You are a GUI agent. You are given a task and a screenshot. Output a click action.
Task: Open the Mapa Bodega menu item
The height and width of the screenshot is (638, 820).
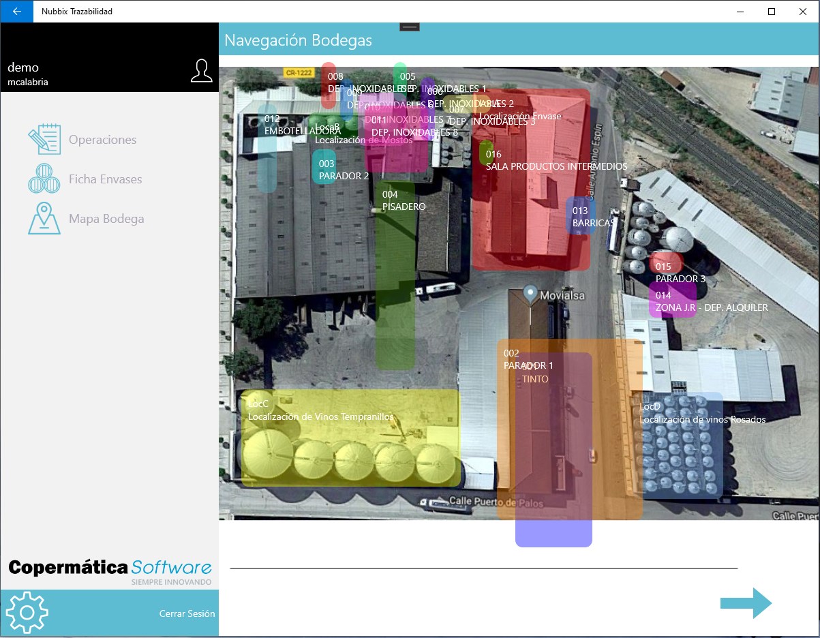click(106, 219)
